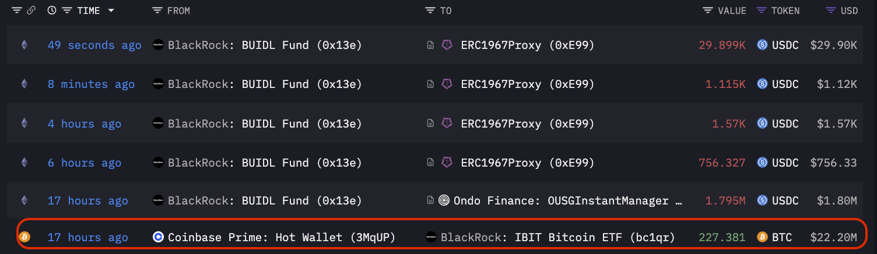Open the FROM column filter
877x254 pixels.
pos(157,10)
